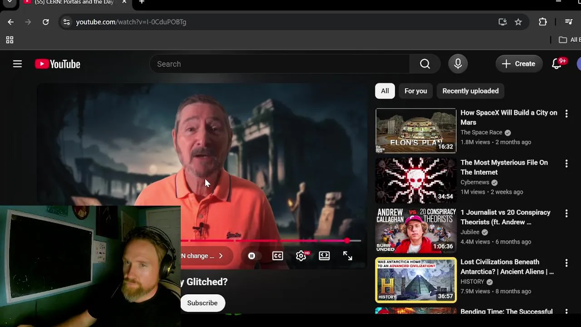This screenshot has height=327, width=581.
Task: Visit The Space Race channel
Action: [x=481, y=133]
